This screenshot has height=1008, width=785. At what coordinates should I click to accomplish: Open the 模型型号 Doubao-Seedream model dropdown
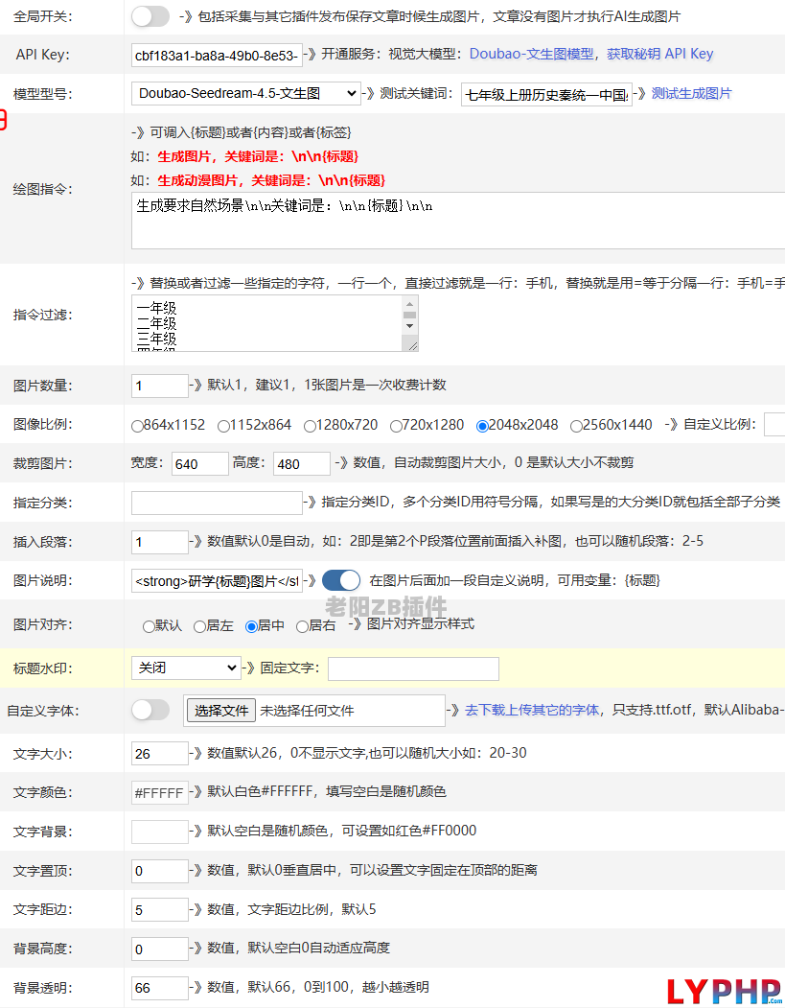pos(244,93)
